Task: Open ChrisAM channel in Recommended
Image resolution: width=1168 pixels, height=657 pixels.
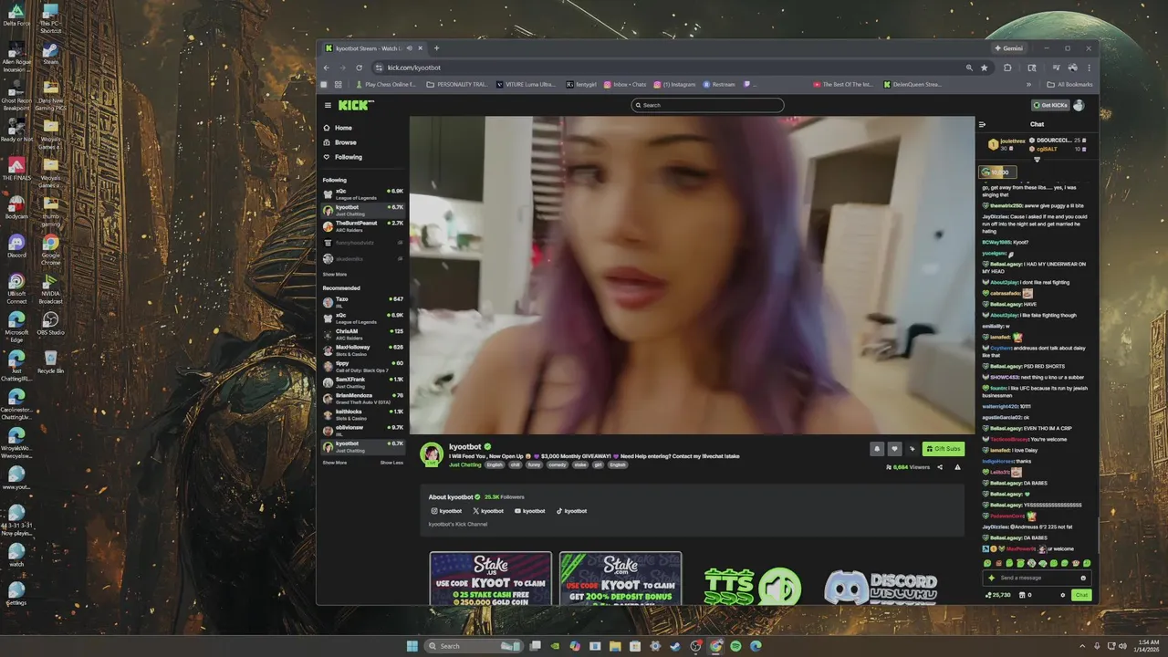Action: [362, 333]
